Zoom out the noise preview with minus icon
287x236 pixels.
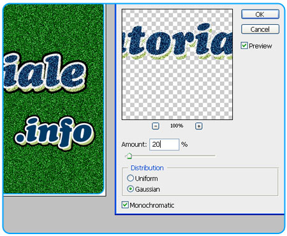(156, 126)
